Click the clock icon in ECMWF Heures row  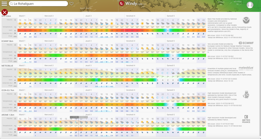pyautogui.click(x=15, y=45)
